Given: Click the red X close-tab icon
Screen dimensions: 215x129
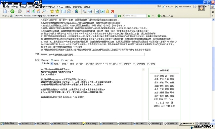Looking at the screenshot, I should (113, 11).
